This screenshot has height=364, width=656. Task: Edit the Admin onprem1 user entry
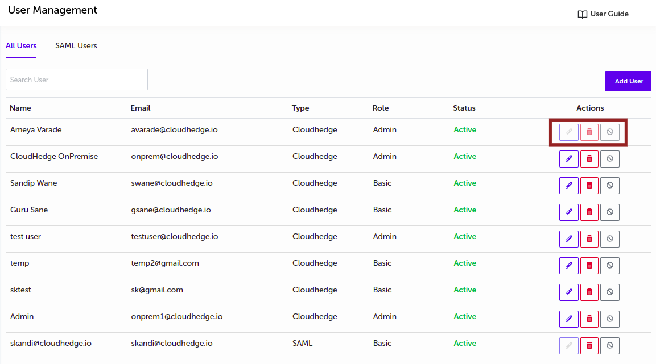[x=568, y=319]
